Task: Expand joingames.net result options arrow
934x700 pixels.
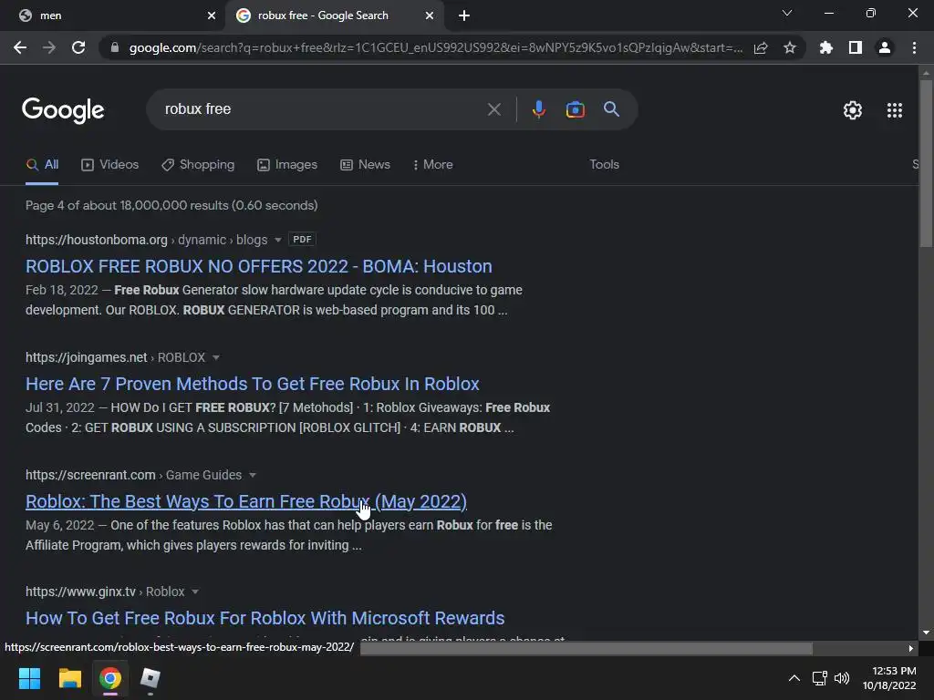Action: [216, 357]
